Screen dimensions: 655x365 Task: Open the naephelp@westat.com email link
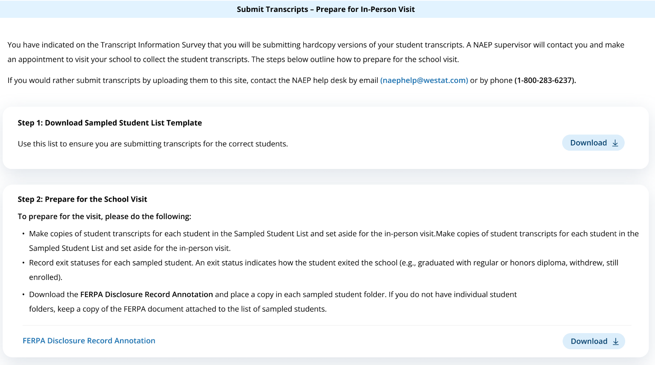[x=424, y=80]
